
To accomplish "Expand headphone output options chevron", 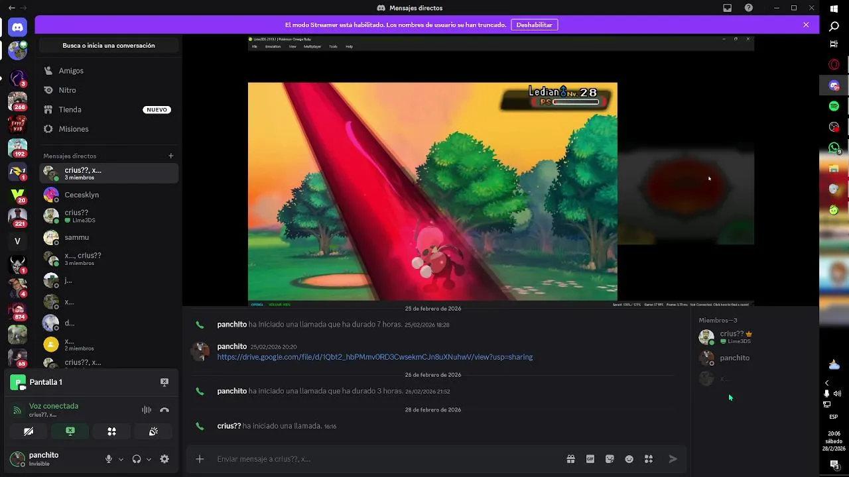I will [x=149, y=459].
